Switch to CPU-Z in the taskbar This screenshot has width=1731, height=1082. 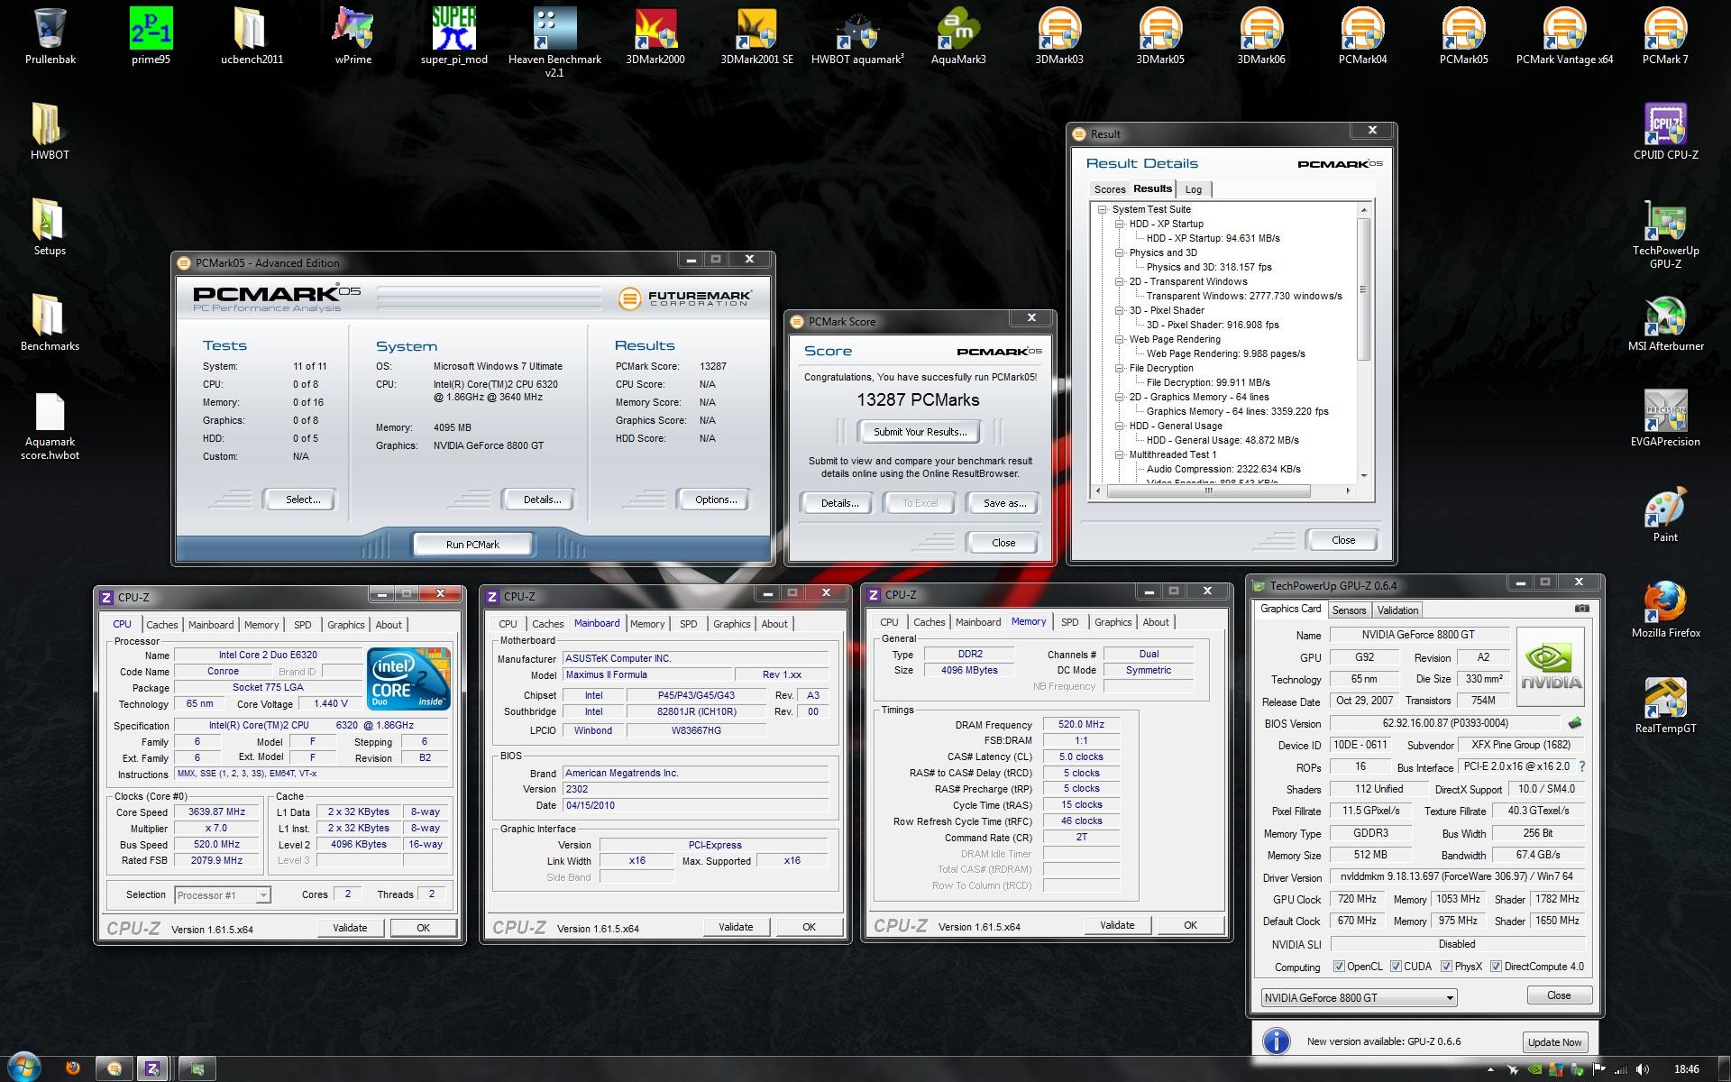coord(152,1068)
